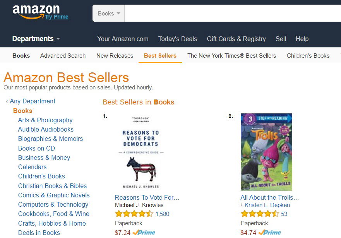
Task: Click inside the search input field
Action: point(232,14)
